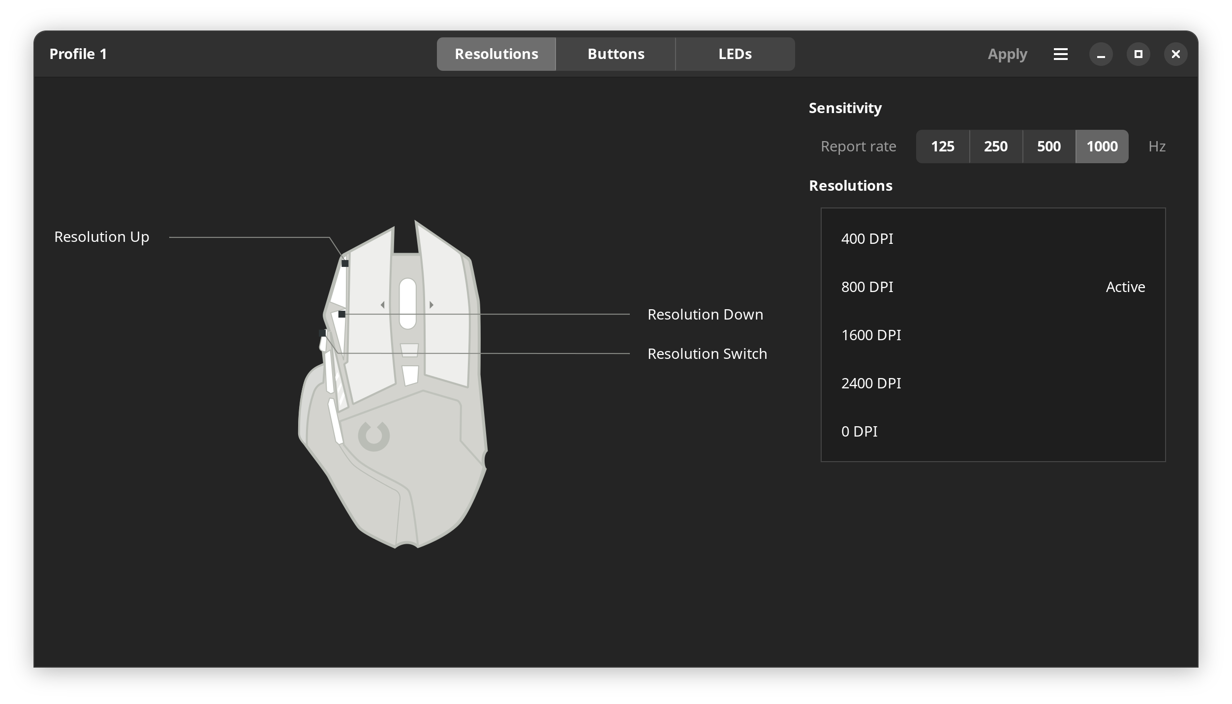Close the Piper window

(1175, 54)
